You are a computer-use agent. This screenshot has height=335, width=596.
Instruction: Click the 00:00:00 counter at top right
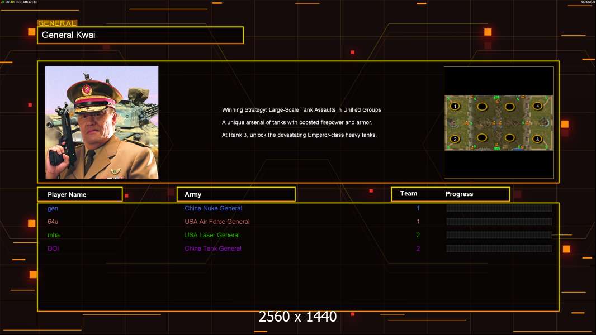click(588, 2)
